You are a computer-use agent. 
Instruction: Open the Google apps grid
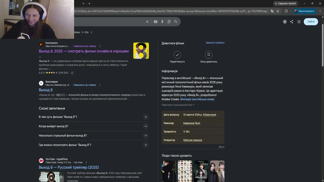[299, 22]
